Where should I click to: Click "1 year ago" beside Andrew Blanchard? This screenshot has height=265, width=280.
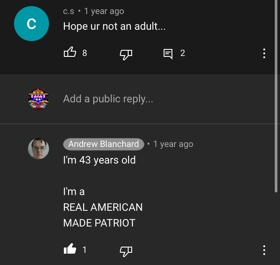pyautogui.click(x=173, y=144)
